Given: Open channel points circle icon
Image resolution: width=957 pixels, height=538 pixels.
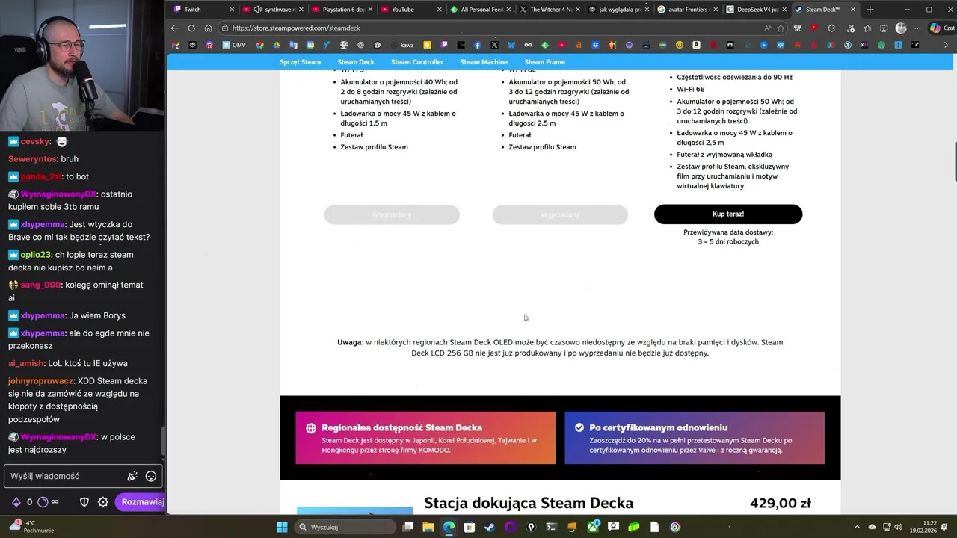Looking at the screenshot, I should (x=43, y=501).
